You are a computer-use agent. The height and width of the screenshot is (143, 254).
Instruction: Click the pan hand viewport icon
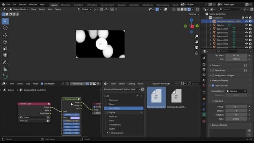click(x=196, y=42)
